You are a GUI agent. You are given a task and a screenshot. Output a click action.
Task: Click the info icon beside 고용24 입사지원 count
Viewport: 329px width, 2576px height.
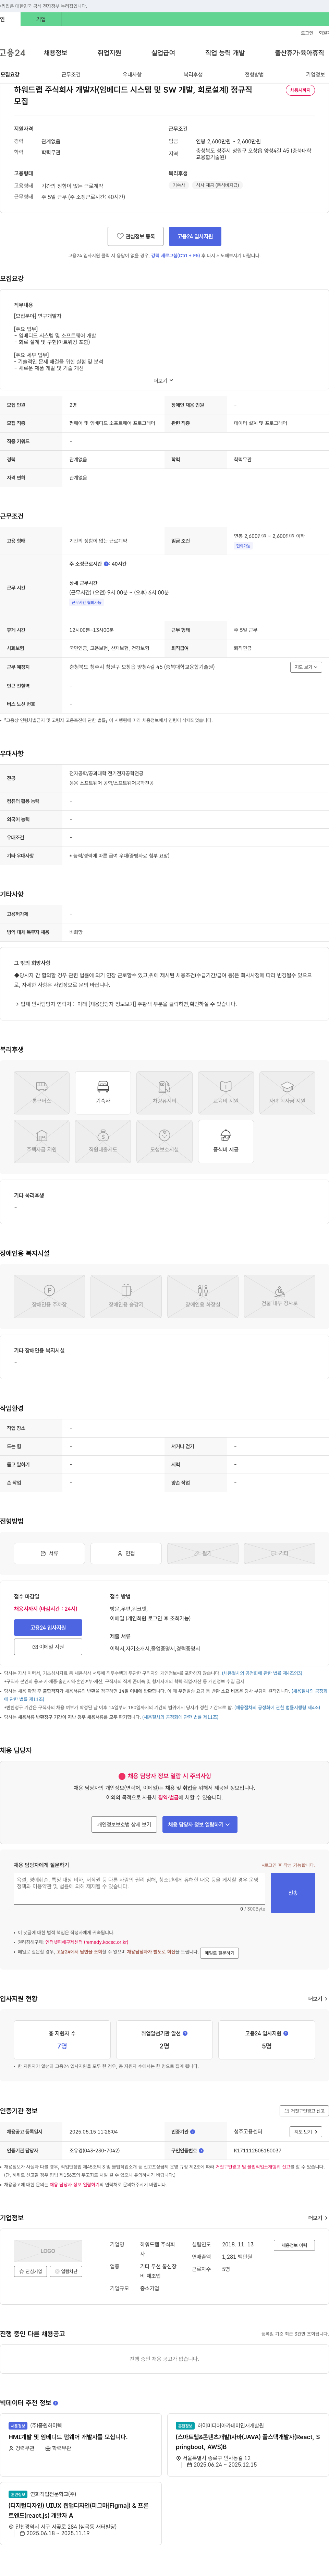tap(286, 2033)
